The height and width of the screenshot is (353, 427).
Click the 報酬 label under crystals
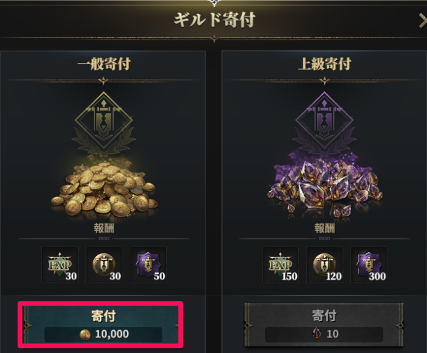pos(325,228)
